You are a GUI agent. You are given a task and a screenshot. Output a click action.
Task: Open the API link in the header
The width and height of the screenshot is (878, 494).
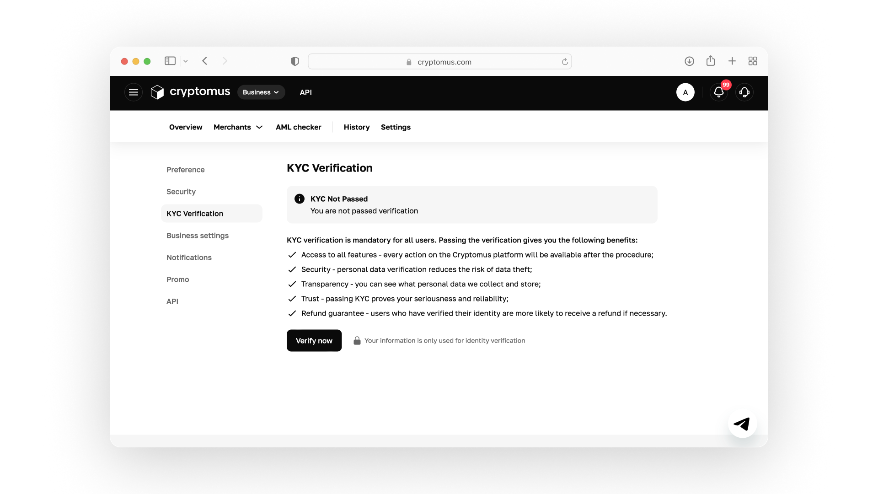[x=306, y=92]
